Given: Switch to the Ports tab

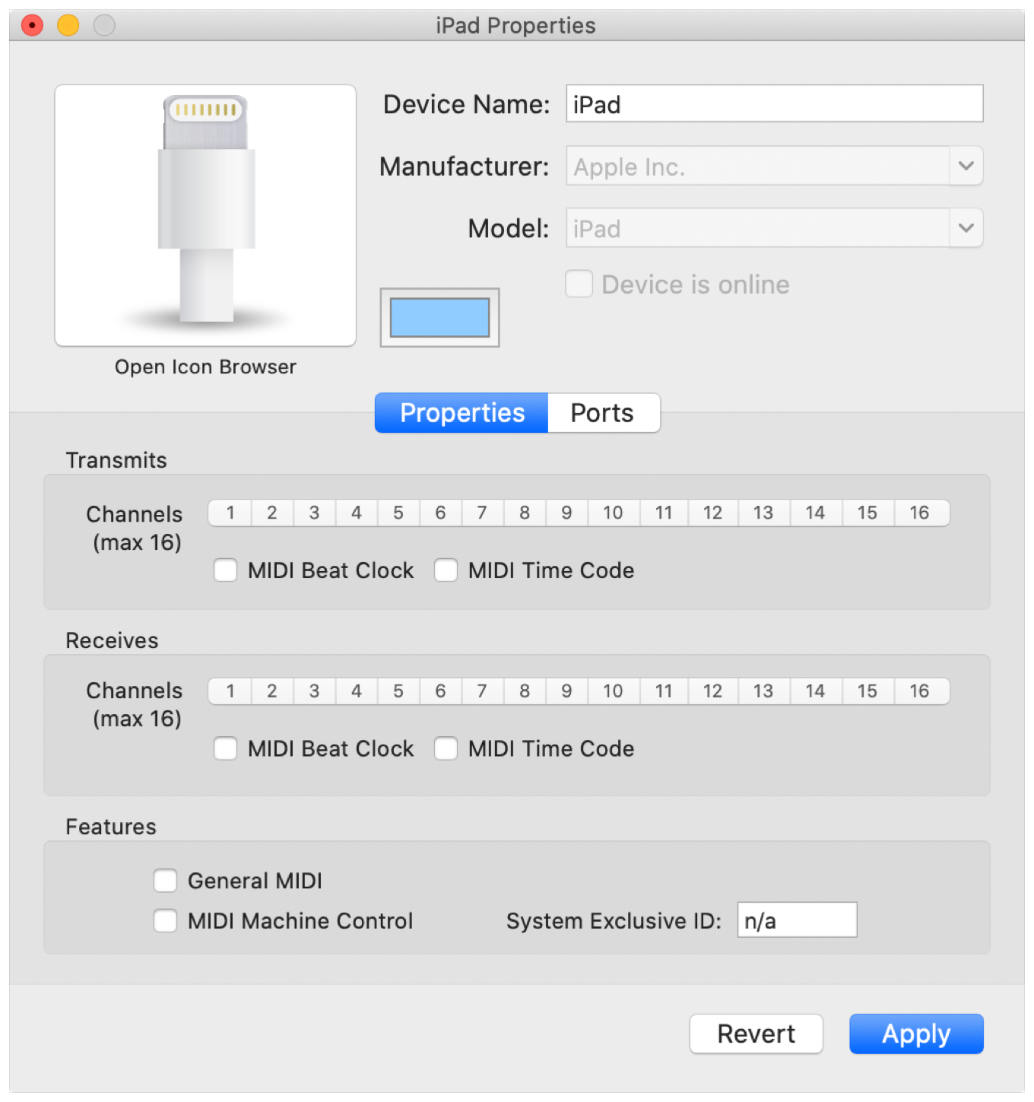Looking at the screenshot, I should point(602,413).
